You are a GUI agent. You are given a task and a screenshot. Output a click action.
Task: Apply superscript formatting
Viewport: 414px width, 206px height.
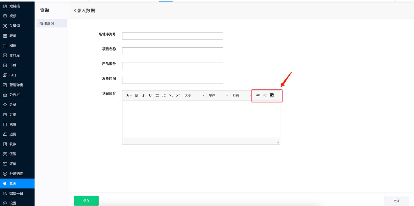(x=178, y=95)
